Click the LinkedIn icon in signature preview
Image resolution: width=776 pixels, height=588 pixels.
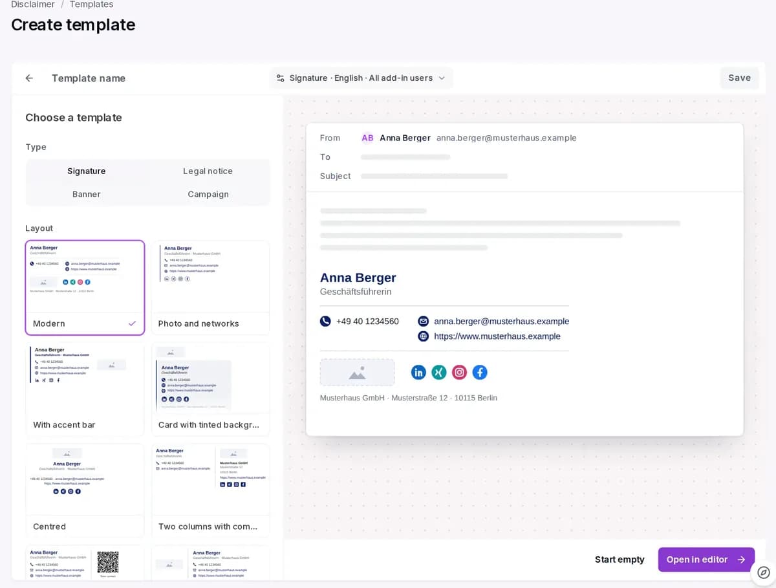(418, 372)
